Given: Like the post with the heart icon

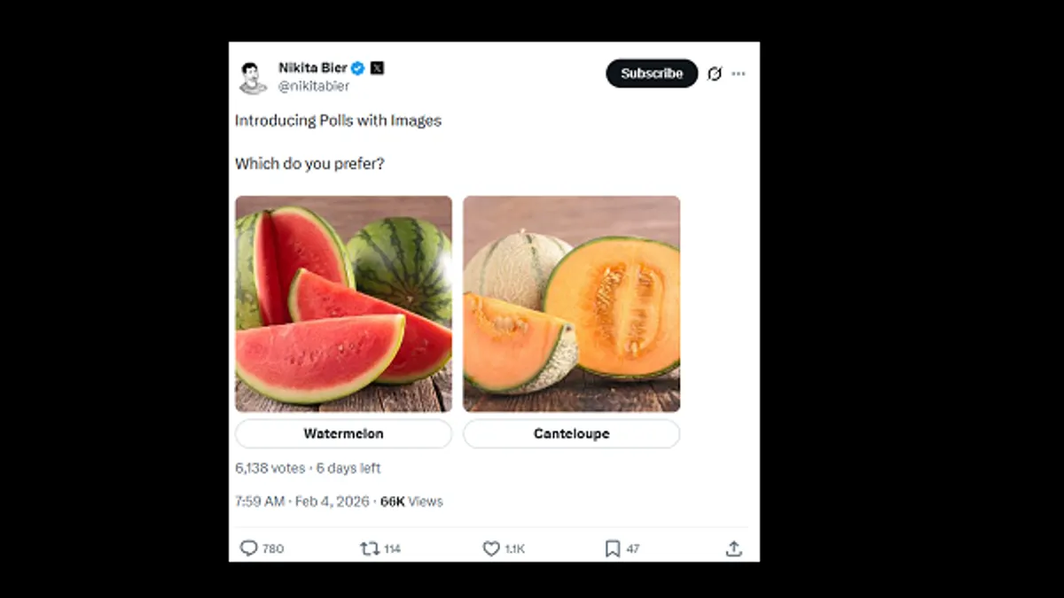Looking at the screenshot, I should pos(491,548).
